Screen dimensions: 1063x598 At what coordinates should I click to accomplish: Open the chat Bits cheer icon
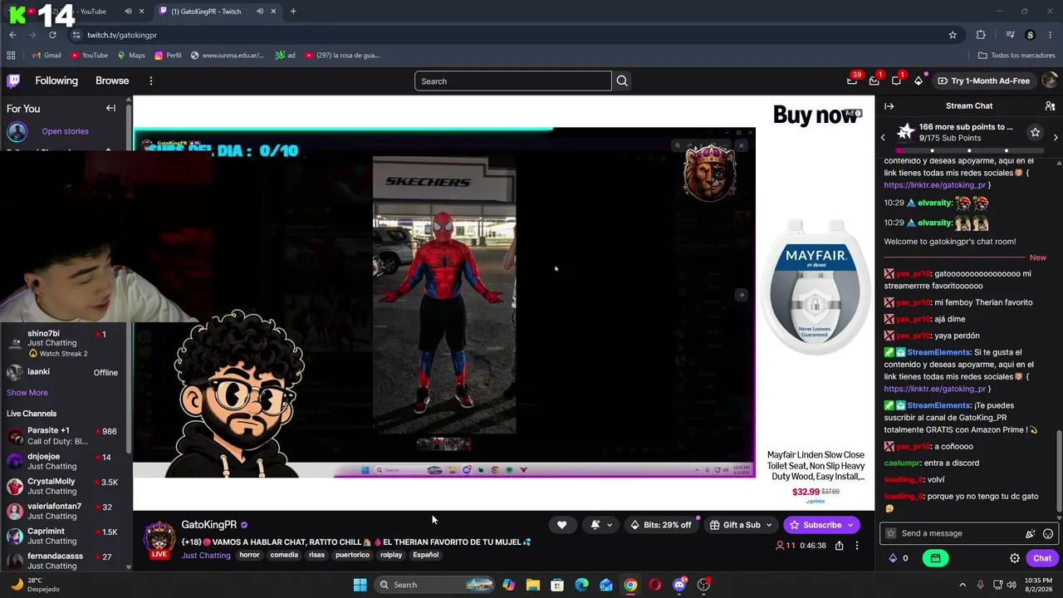(x=1031, y=534)
